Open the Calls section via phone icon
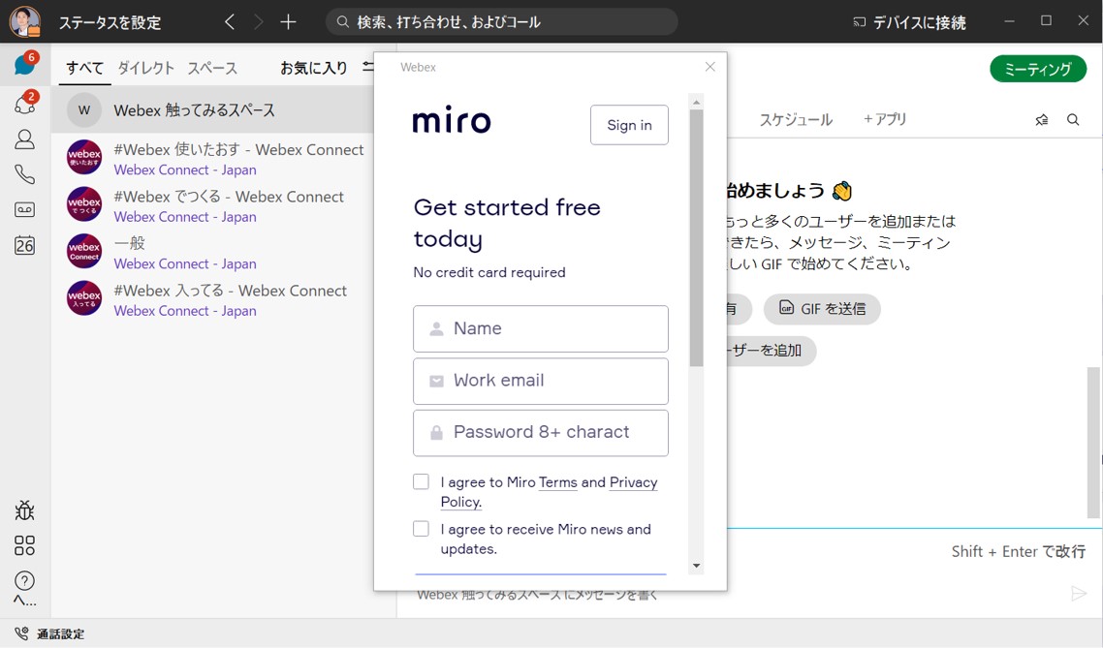Image resolution: width=1103 pixels, height=648 pixels. click(25, 173)
